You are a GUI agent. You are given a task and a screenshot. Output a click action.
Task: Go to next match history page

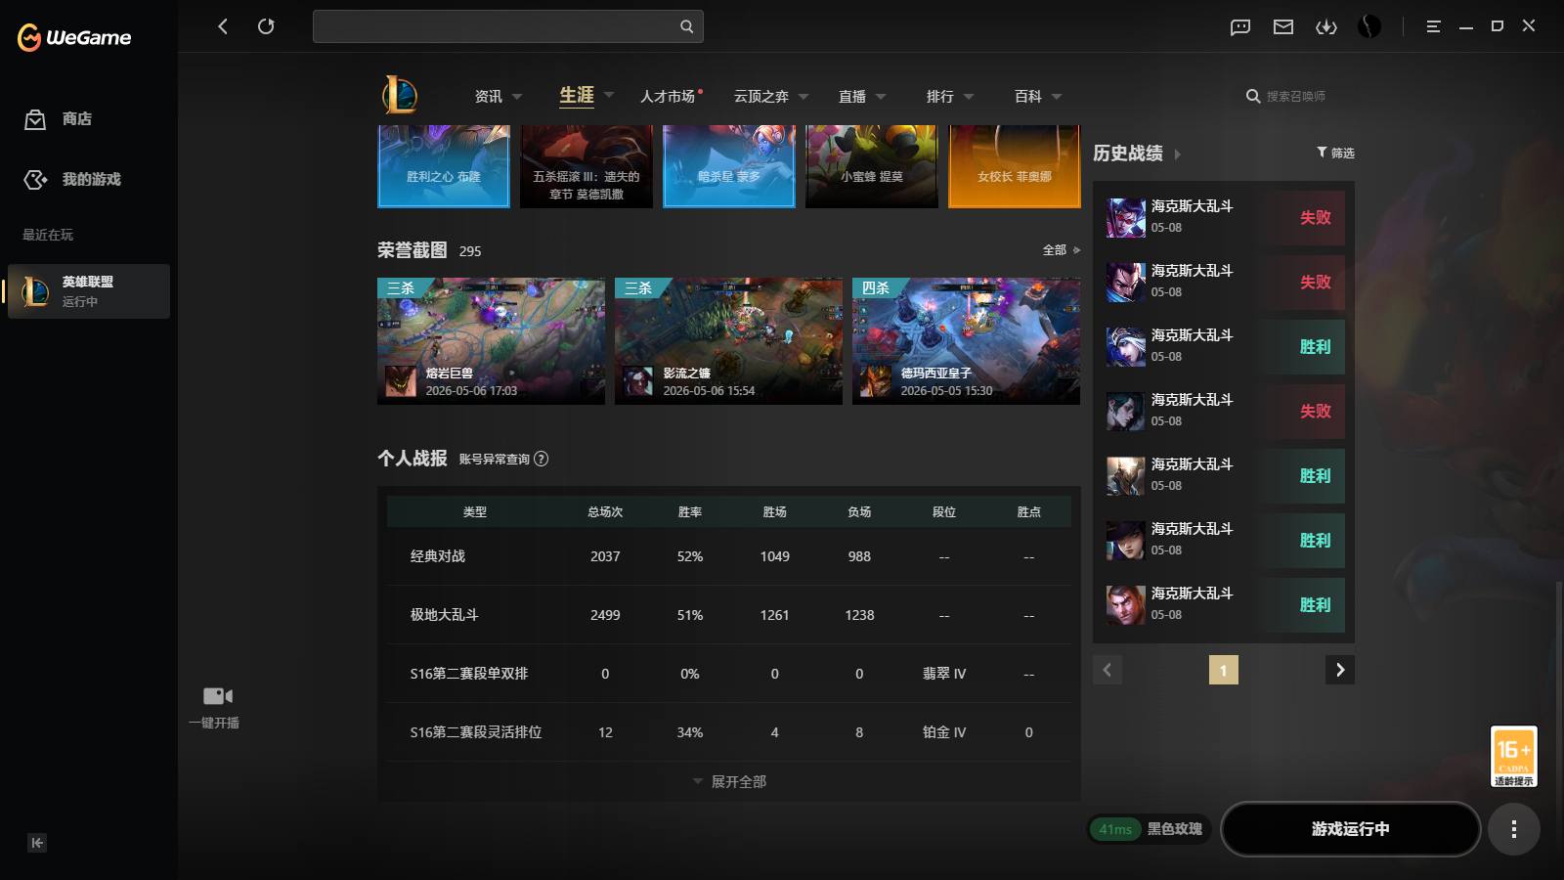click(x=1340, y=670)
